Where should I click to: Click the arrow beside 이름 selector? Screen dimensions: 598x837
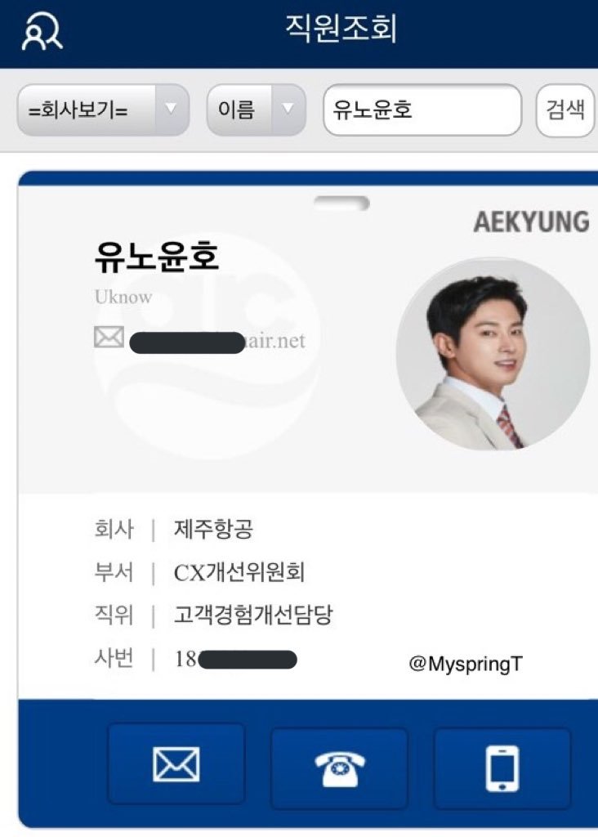point(288,110)
